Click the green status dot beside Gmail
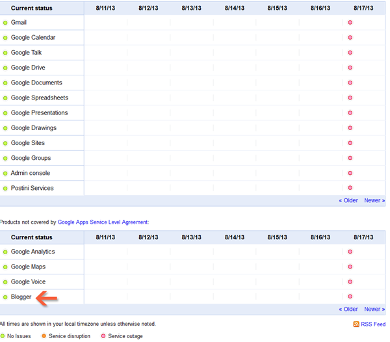 pyautogui.click(x=5, y=23)
